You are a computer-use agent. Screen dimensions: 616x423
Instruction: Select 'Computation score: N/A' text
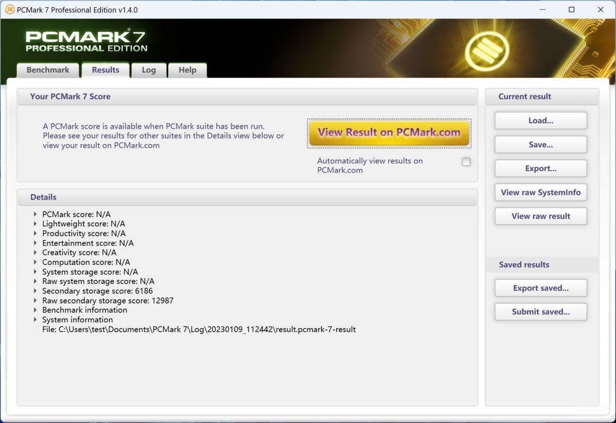click(86, 262)
